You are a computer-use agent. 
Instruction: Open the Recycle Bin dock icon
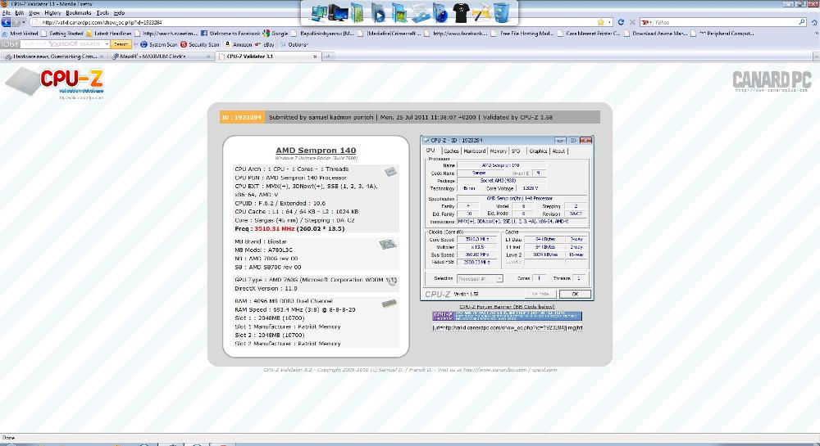click(501, 14)
